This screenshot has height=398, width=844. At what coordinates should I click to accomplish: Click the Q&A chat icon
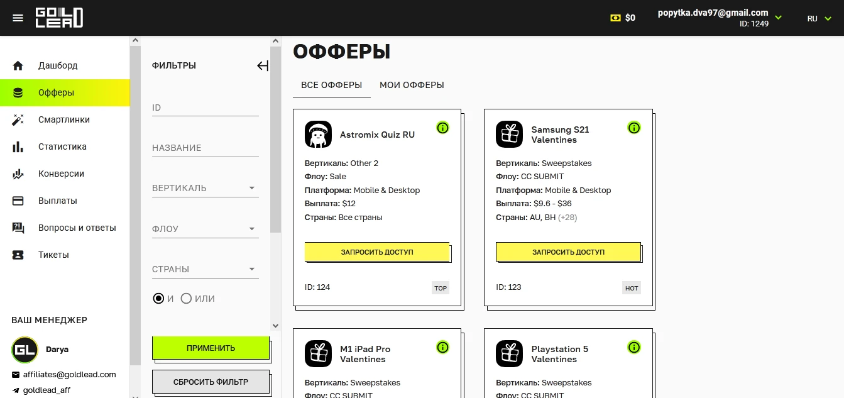[x=18, y=228]
